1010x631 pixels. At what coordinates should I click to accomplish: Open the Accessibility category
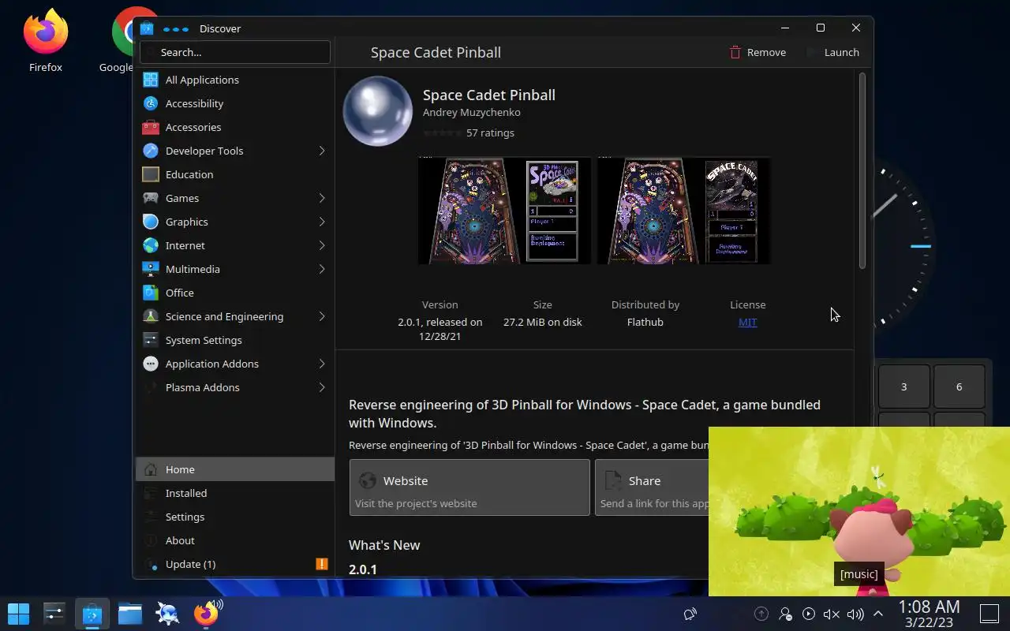235,103
